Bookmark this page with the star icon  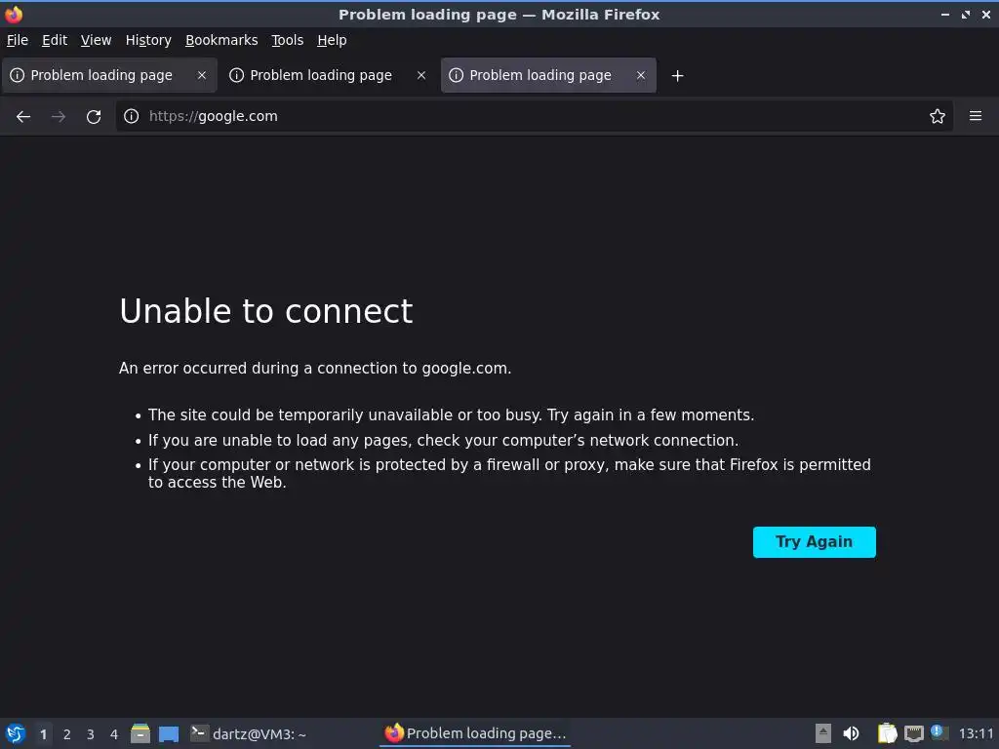tap(937, 116)
